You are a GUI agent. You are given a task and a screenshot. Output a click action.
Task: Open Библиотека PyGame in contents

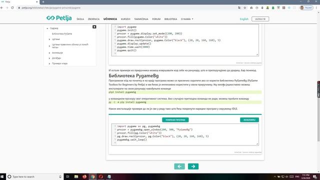pos(62,33)
